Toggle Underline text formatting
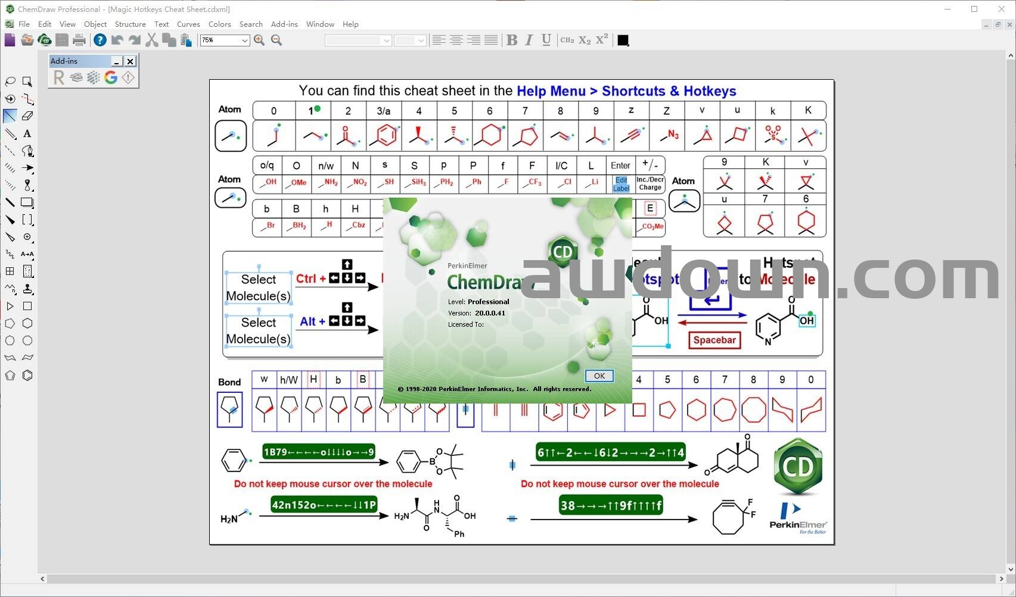Viewport: 1016px width, 597px height. [x=546, y=40]
